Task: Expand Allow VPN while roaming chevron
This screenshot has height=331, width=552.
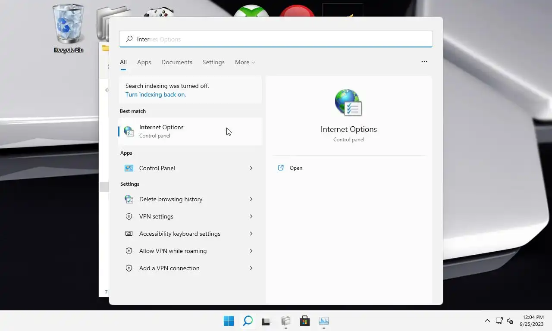Action: coord(251,251)
